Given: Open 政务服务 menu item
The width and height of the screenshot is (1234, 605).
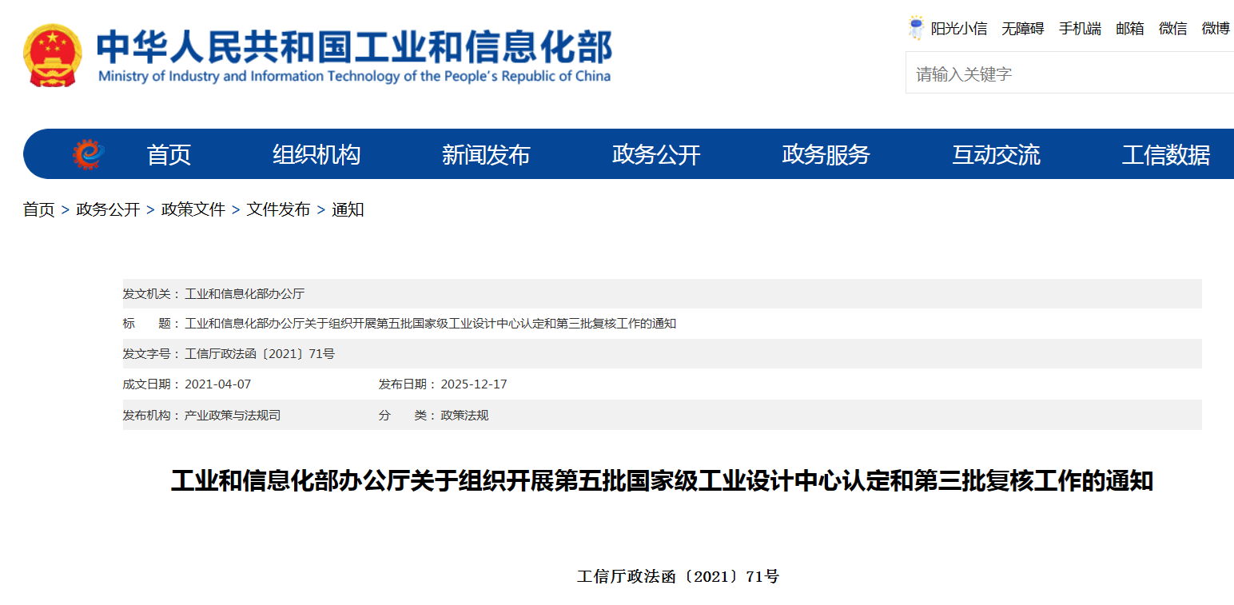Looking at the screenshot, I should point(826,154).
